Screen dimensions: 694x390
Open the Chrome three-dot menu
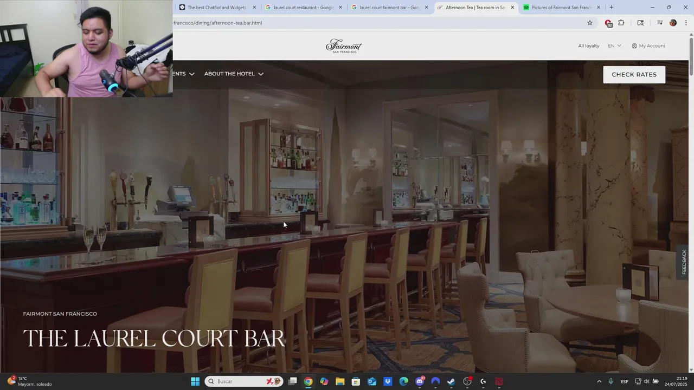685,23
